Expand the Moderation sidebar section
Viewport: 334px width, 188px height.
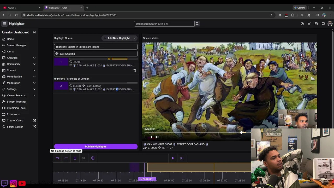34,83
